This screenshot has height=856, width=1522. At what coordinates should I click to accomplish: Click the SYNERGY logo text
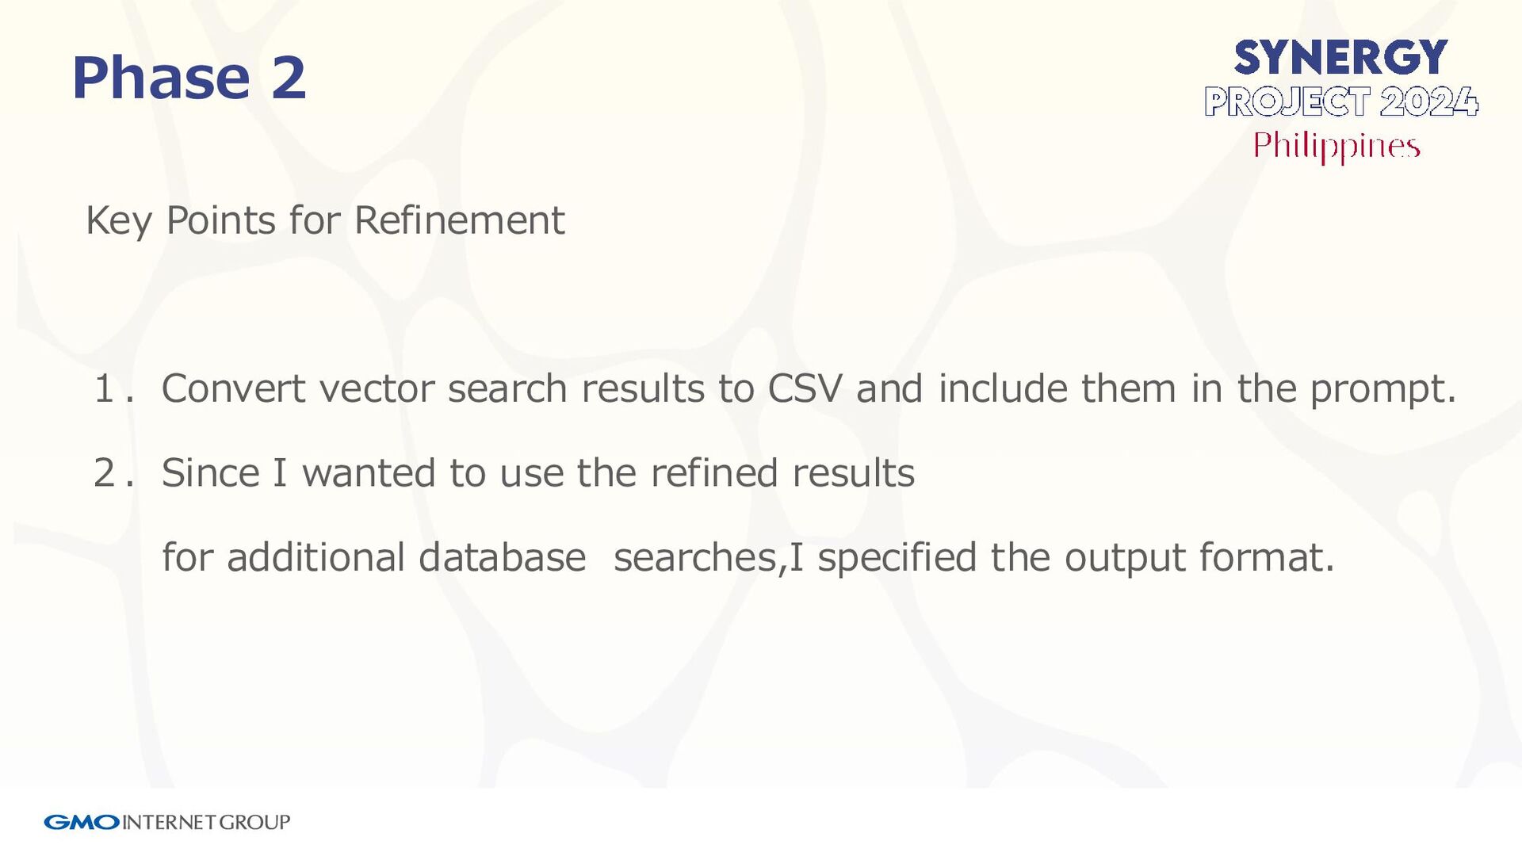pyautogui.click(x=1340, y=58)
